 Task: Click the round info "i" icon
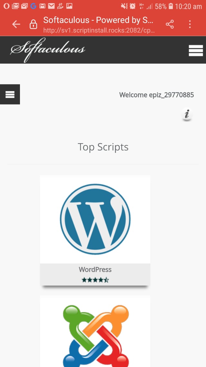(187, 114)
